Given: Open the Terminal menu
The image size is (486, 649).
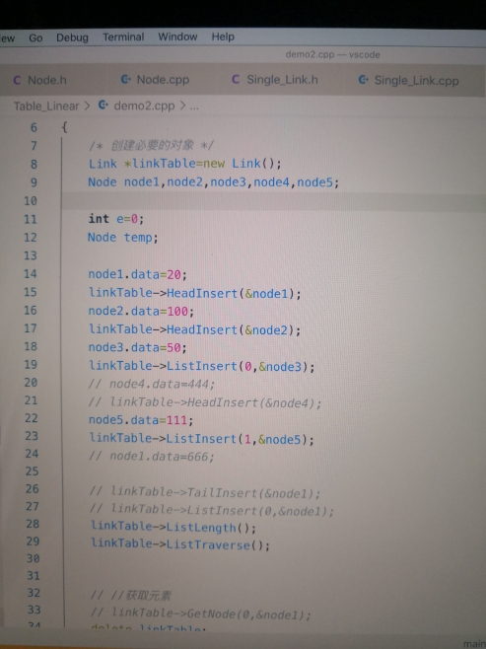Looking at the screenshot, I should pyautogui.click(x=123, y=37).
